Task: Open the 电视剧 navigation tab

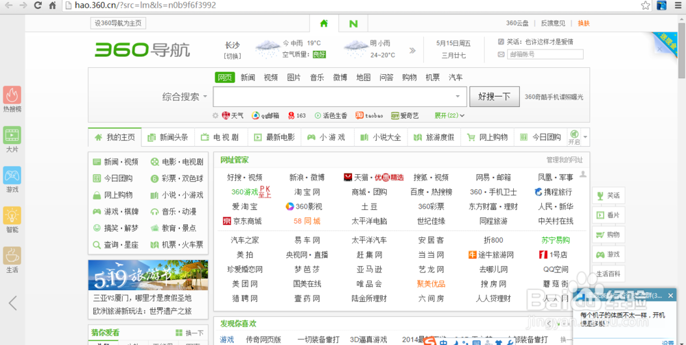Action: click(x=221, y=137)
